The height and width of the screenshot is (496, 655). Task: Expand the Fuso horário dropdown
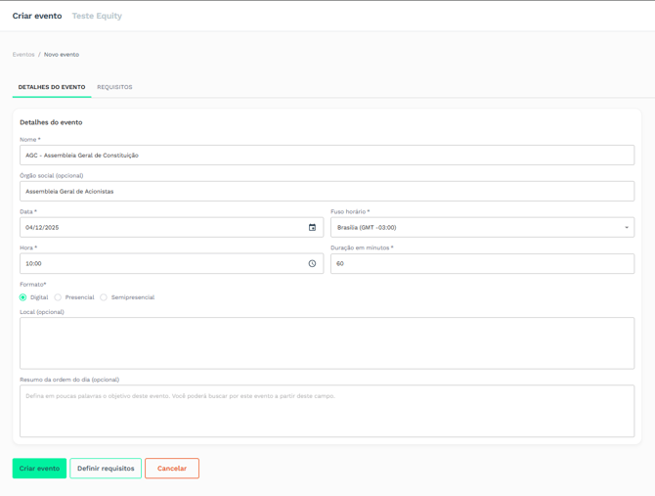click(481, 228)
